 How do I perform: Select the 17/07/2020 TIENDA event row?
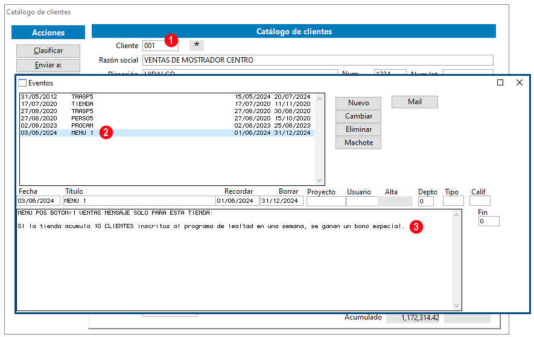point(167,104)
